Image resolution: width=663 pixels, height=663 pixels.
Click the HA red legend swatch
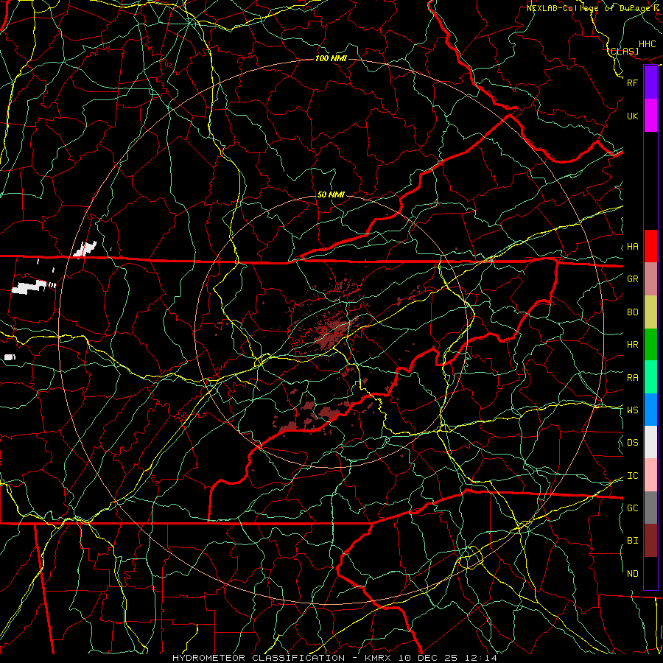click(x=650, y=246)
